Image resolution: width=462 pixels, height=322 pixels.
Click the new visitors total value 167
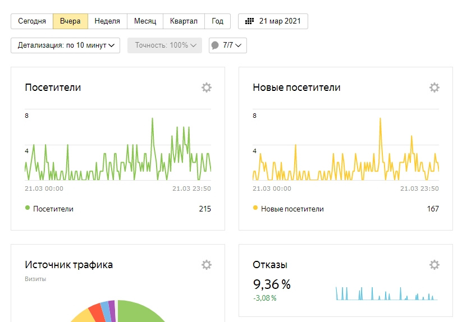click(x=433, y=209)
